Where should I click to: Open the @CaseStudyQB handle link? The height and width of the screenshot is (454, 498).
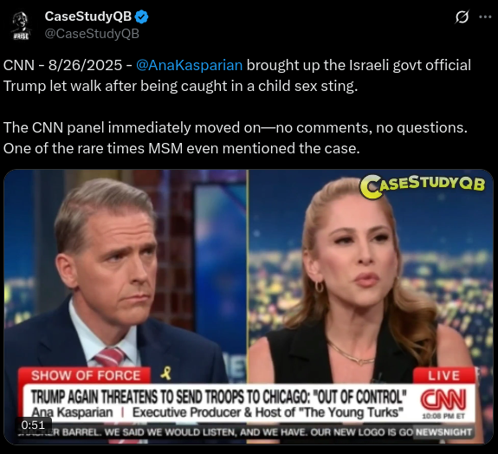pyautogui.click(x=92, y=34)
